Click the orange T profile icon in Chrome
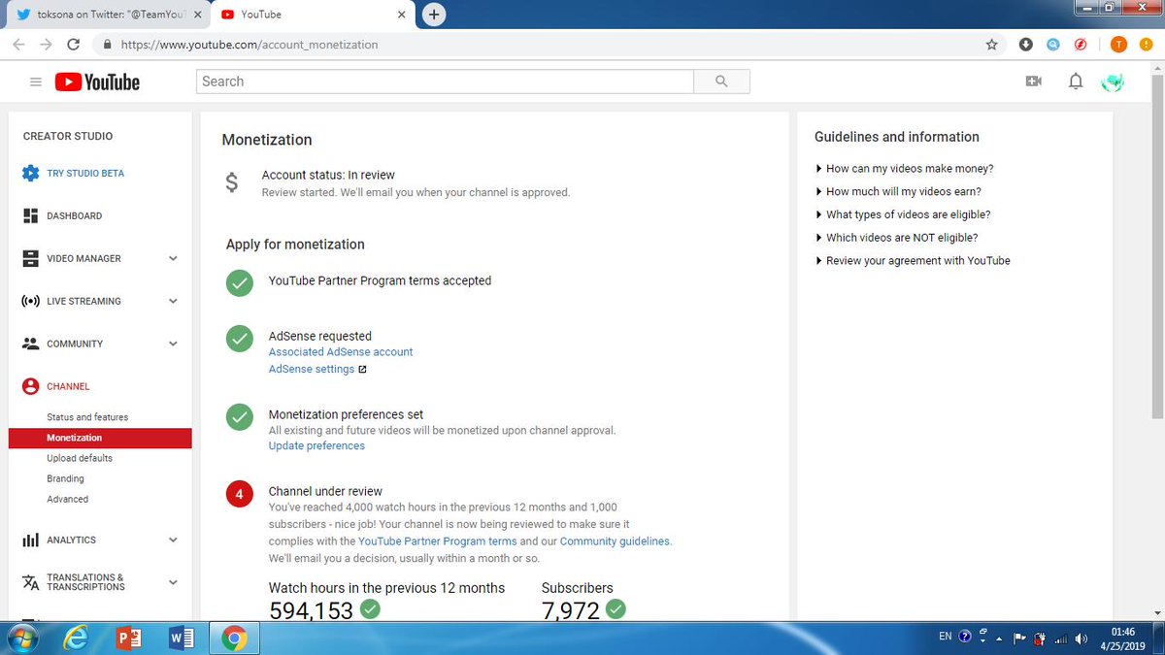 coord(1118,45)
